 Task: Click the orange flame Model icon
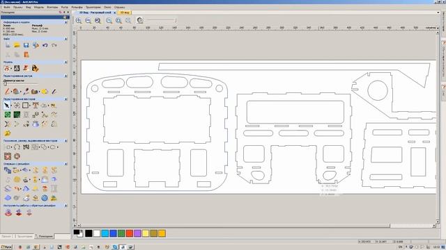35,68
